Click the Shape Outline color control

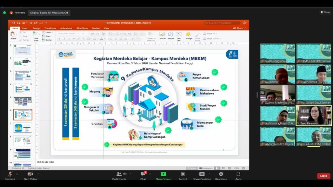tap(212, 39)
